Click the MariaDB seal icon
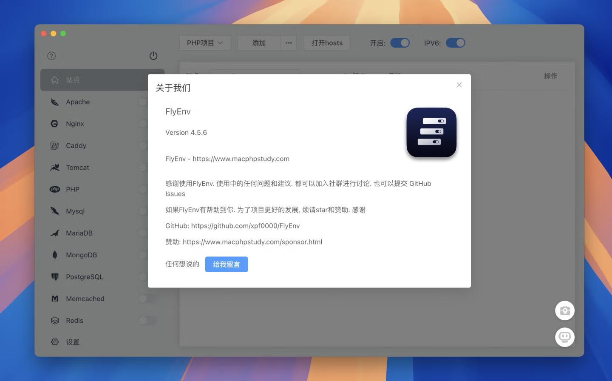Viewport: 612px width, 381px height. [x=55, y=233]
